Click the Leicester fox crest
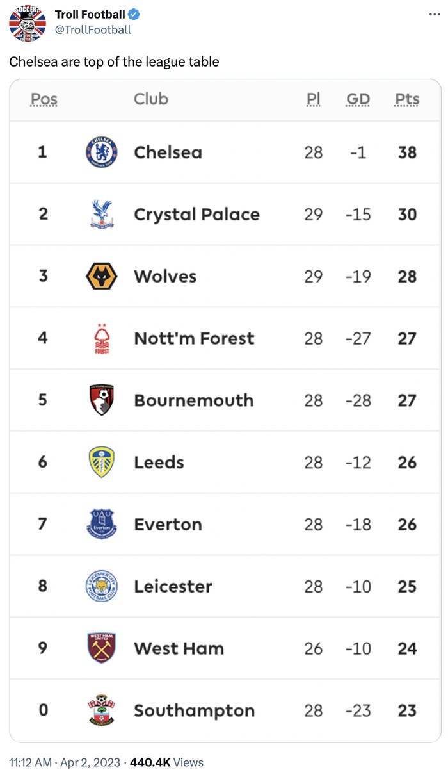Image resolution: width=448 pixels, height=770 pixels. coord(101,586)
